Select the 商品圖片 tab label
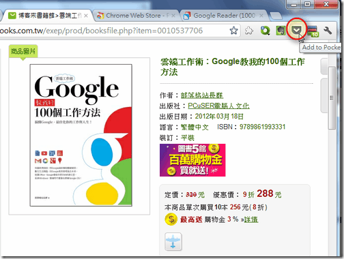344x259 pixels. coord(23,51)
